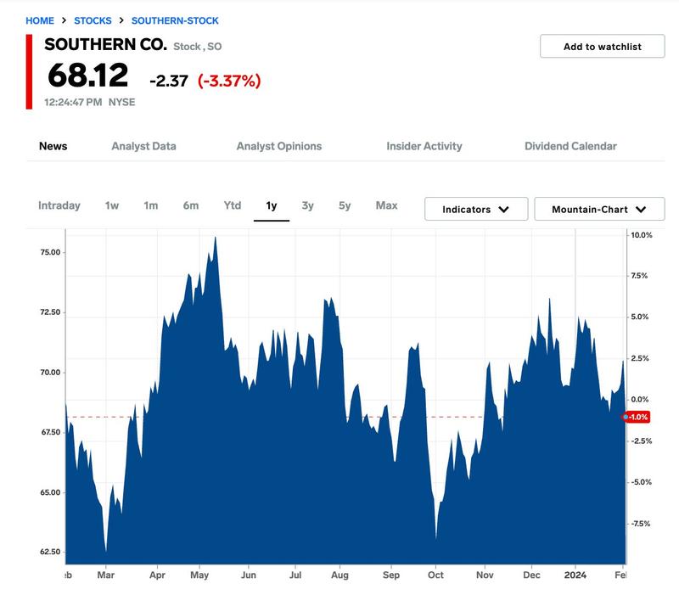Image resolution: width=679 pixels, height=595 pixels.
Task: Click the Jul x-axis label
Action: click(x=295, y=575)
